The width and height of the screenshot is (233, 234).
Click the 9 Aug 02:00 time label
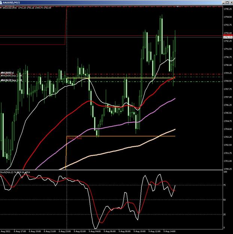pos(80,231)
